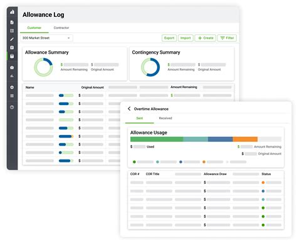Select the Sent tab in Overtime Allowance
The width and height of the screenshot is (297, 242).
[140, 118]
